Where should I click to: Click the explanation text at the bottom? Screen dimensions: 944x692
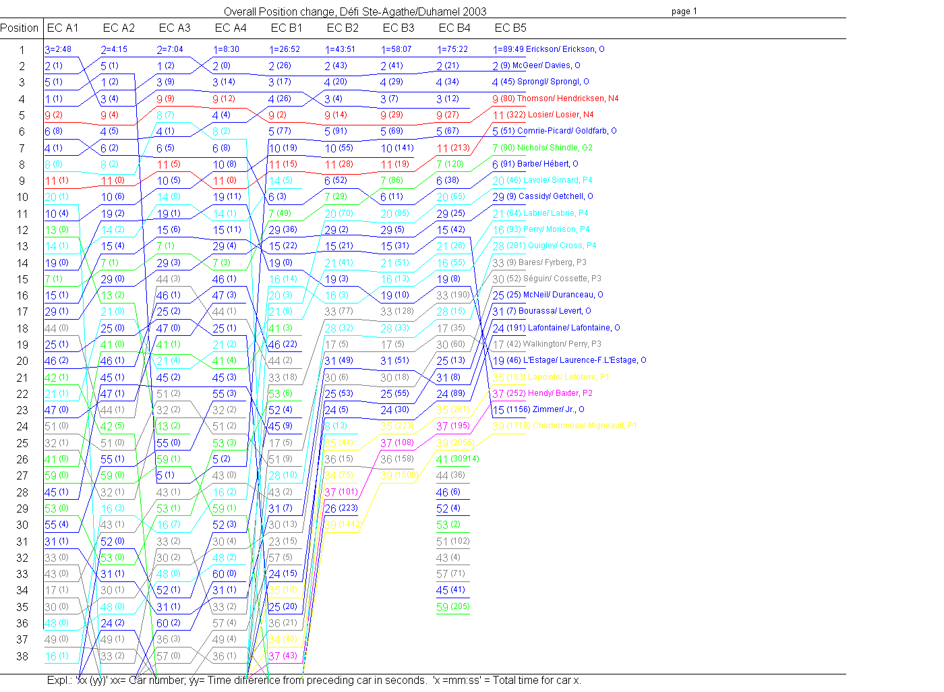pos(314,680)
